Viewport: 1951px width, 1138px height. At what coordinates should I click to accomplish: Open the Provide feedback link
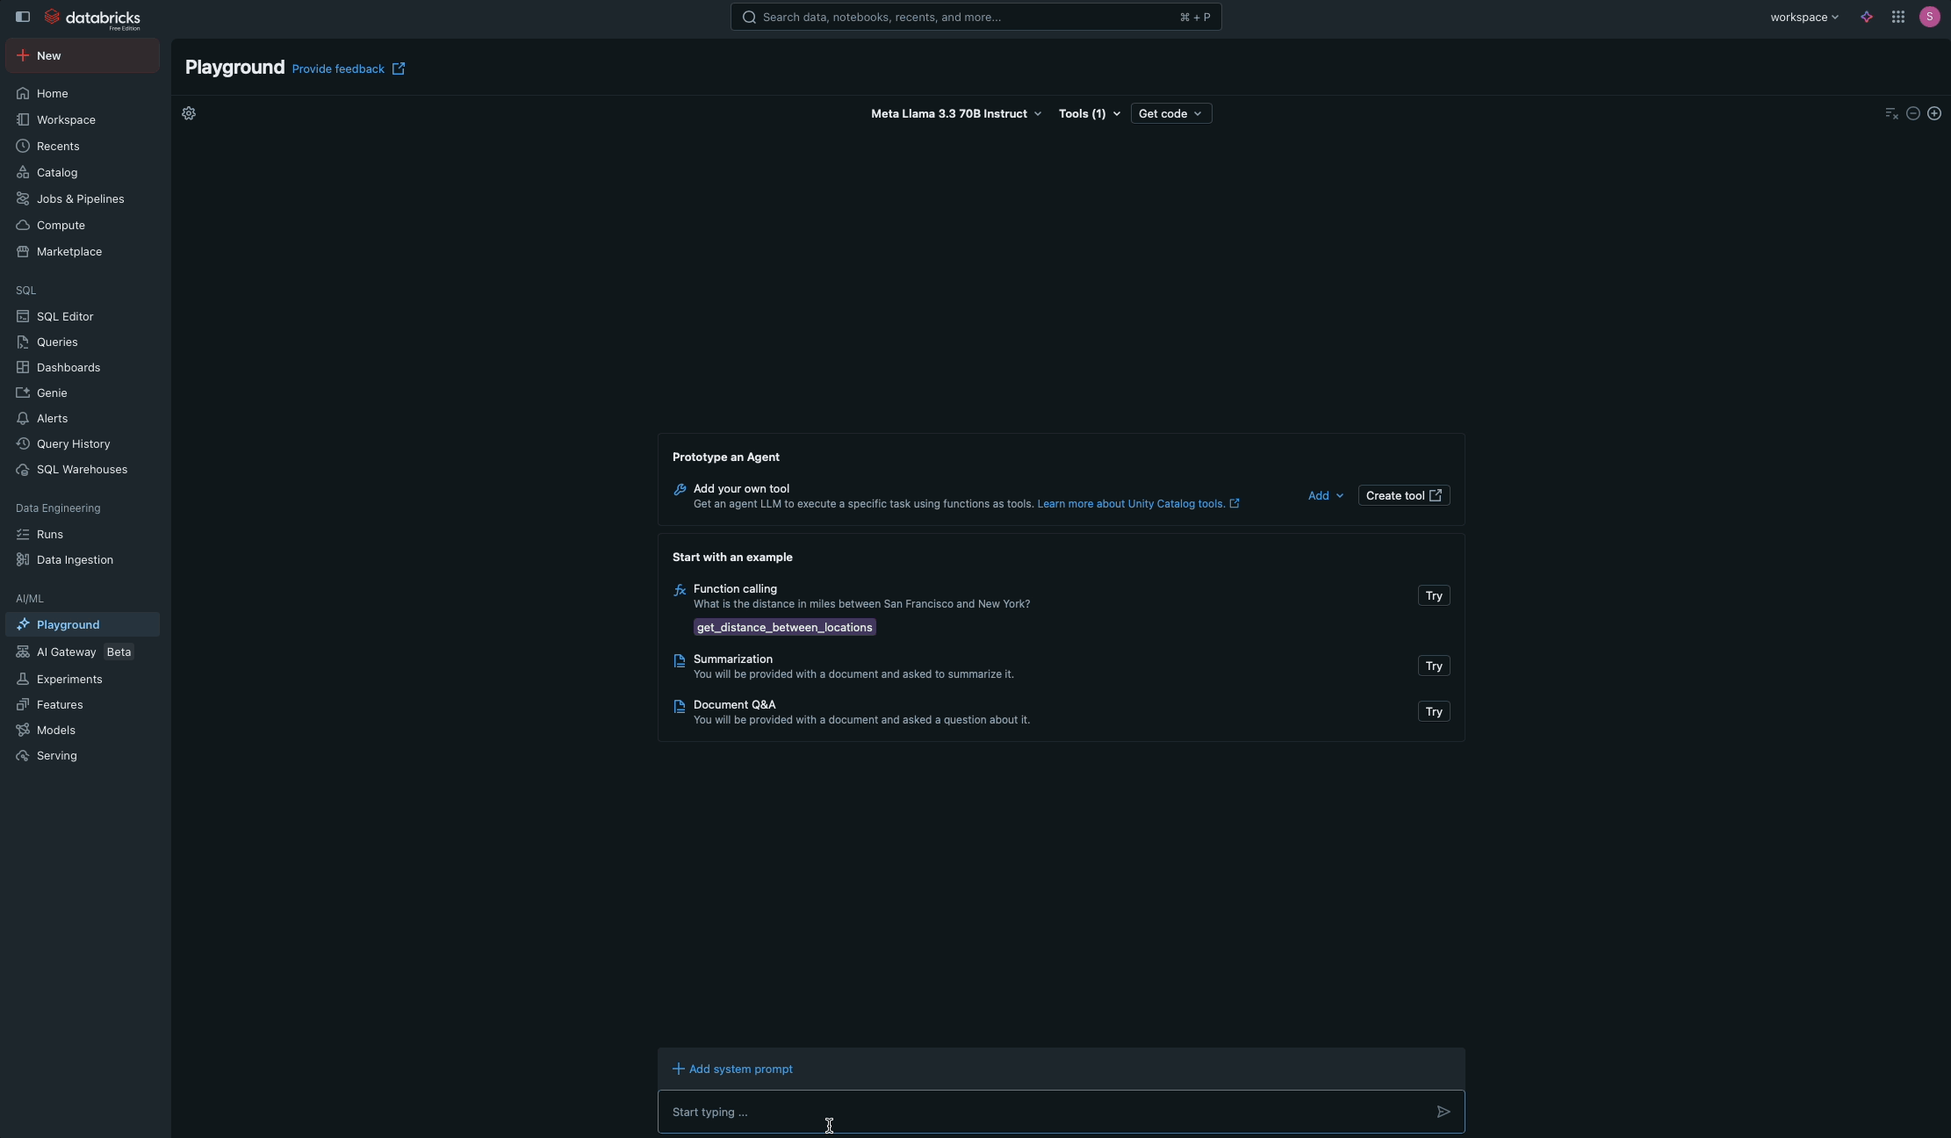click(x=337, y=68)
